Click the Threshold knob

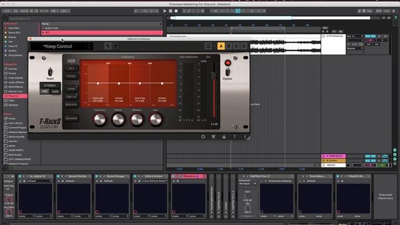[99, 119]
